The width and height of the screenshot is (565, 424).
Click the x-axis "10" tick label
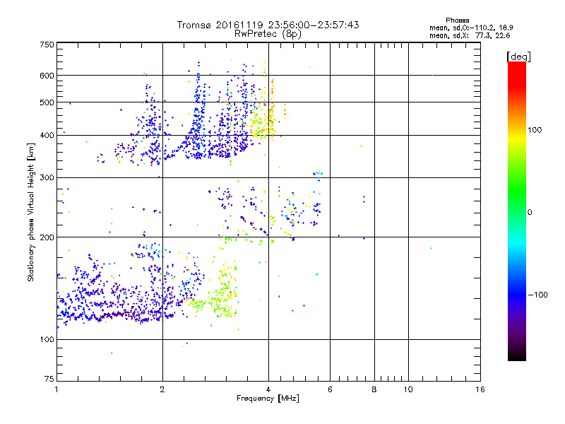click(x=408, y=389)
